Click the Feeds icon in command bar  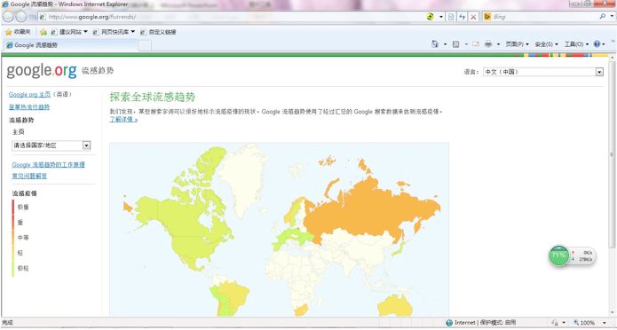(455, 44)
